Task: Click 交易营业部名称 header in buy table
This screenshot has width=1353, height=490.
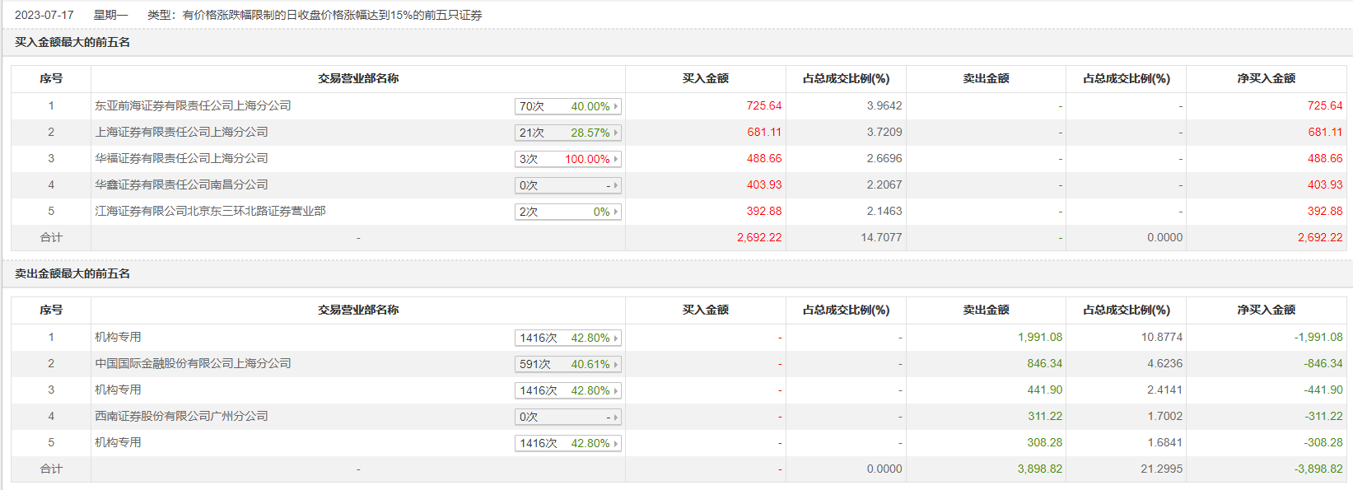Action: [358, 78]
